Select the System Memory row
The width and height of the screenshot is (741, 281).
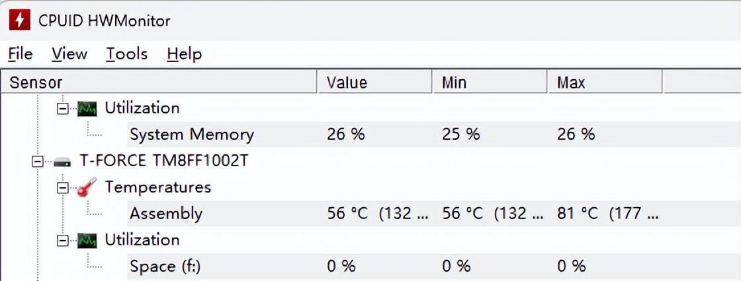click(191, 135)
